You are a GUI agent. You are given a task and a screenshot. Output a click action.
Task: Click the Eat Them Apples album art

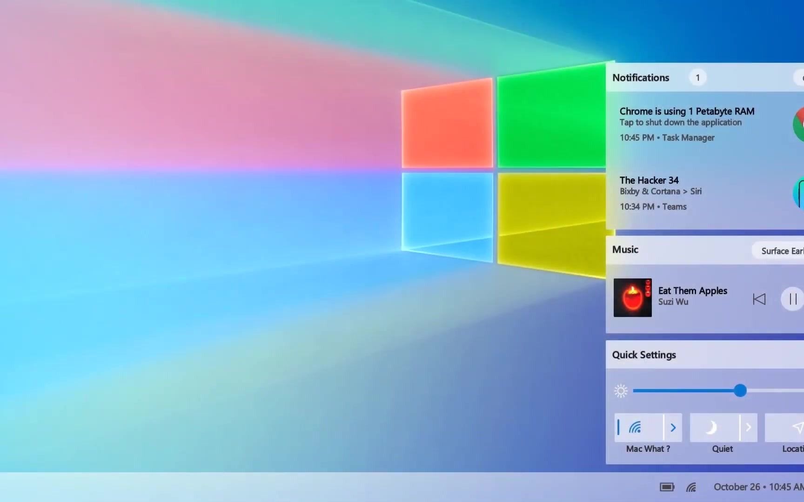tap(632, 297)
